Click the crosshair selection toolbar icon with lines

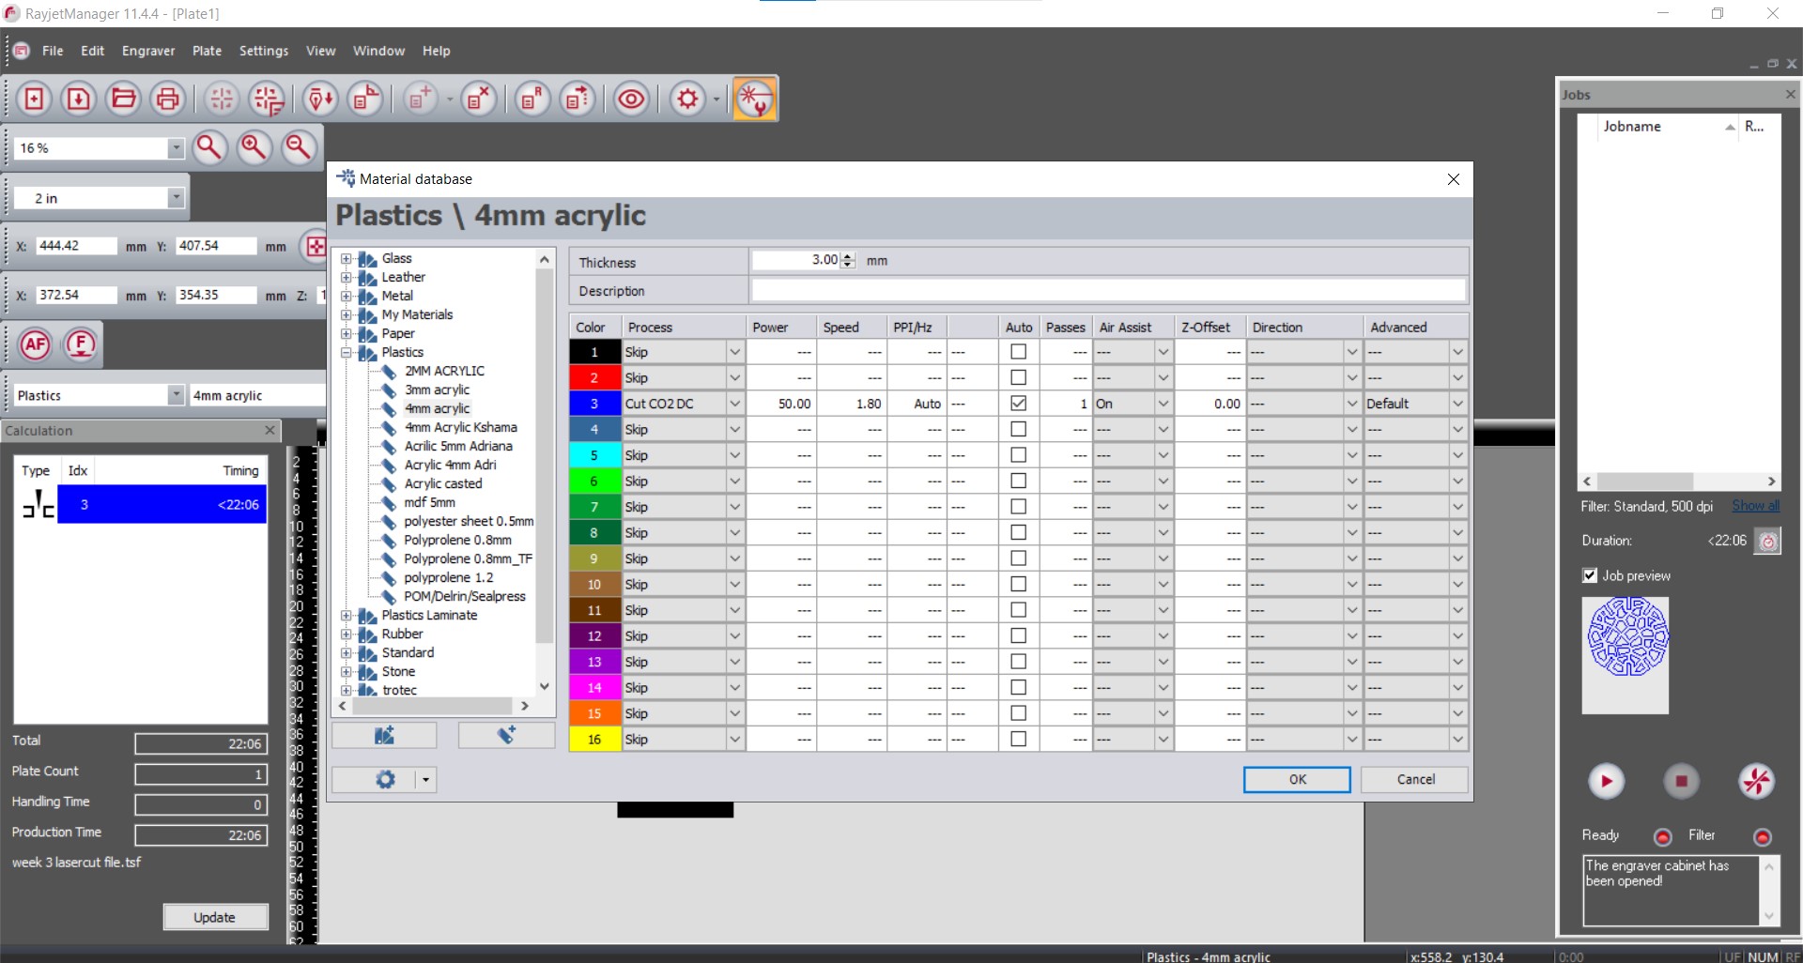click(267, 99)
